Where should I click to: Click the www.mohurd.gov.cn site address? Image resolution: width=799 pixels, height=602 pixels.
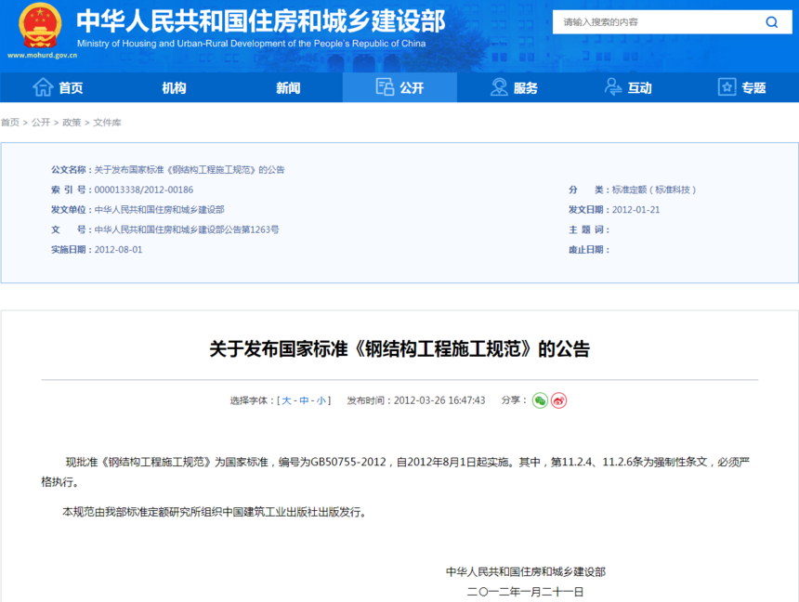pos(43,55)
